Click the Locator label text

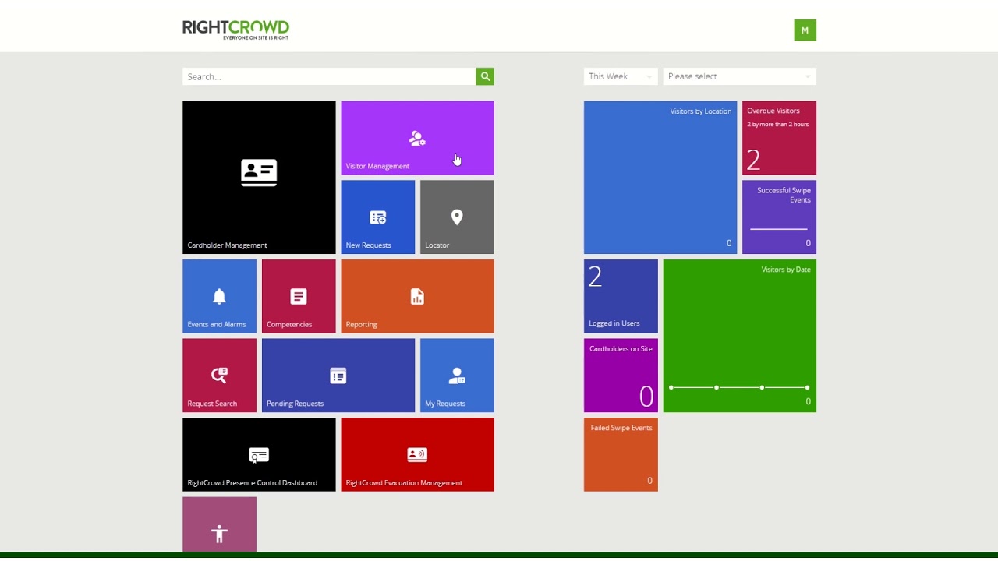(437, 245)
